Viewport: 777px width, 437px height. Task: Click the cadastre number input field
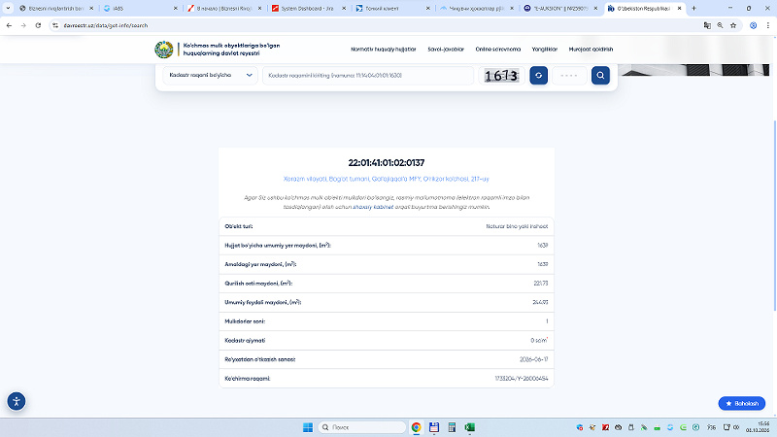click(x=368, y=76)
